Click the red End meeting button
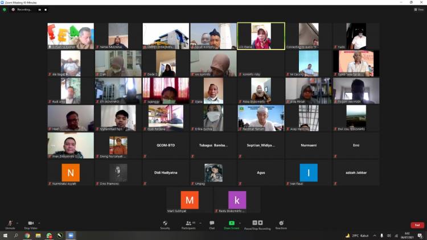The image size is (427, 240). (417, 225)
